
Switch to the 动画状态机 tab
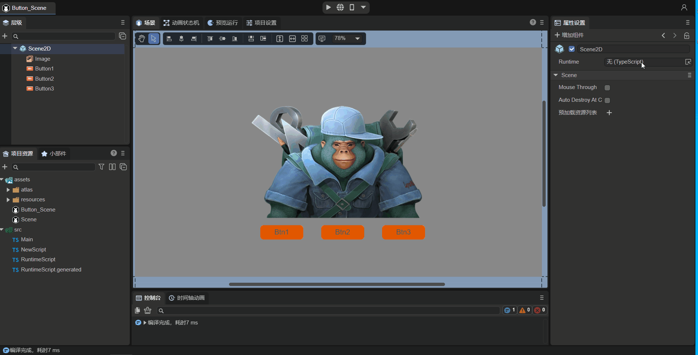[x=182, y=23]
